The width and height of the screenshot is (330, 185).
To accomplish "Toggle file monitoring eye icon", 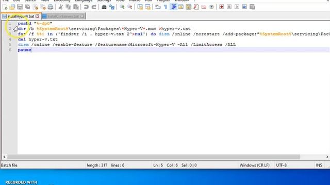I will click(211, 7).
